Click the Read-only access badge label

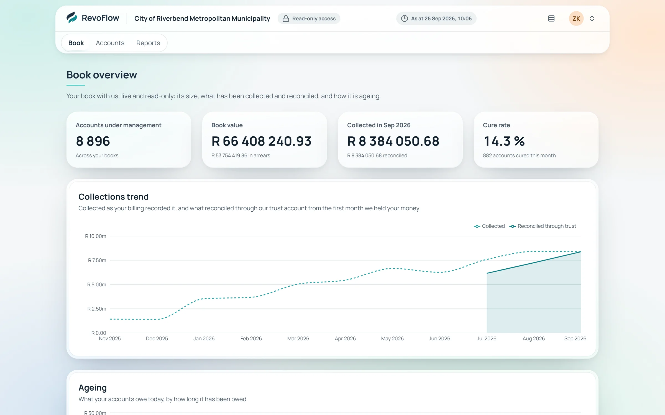314,19
